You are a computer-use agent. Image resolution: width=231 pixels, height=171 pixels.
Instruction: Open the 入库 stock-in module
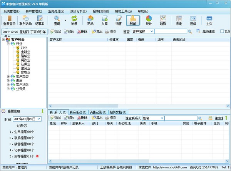104,20
